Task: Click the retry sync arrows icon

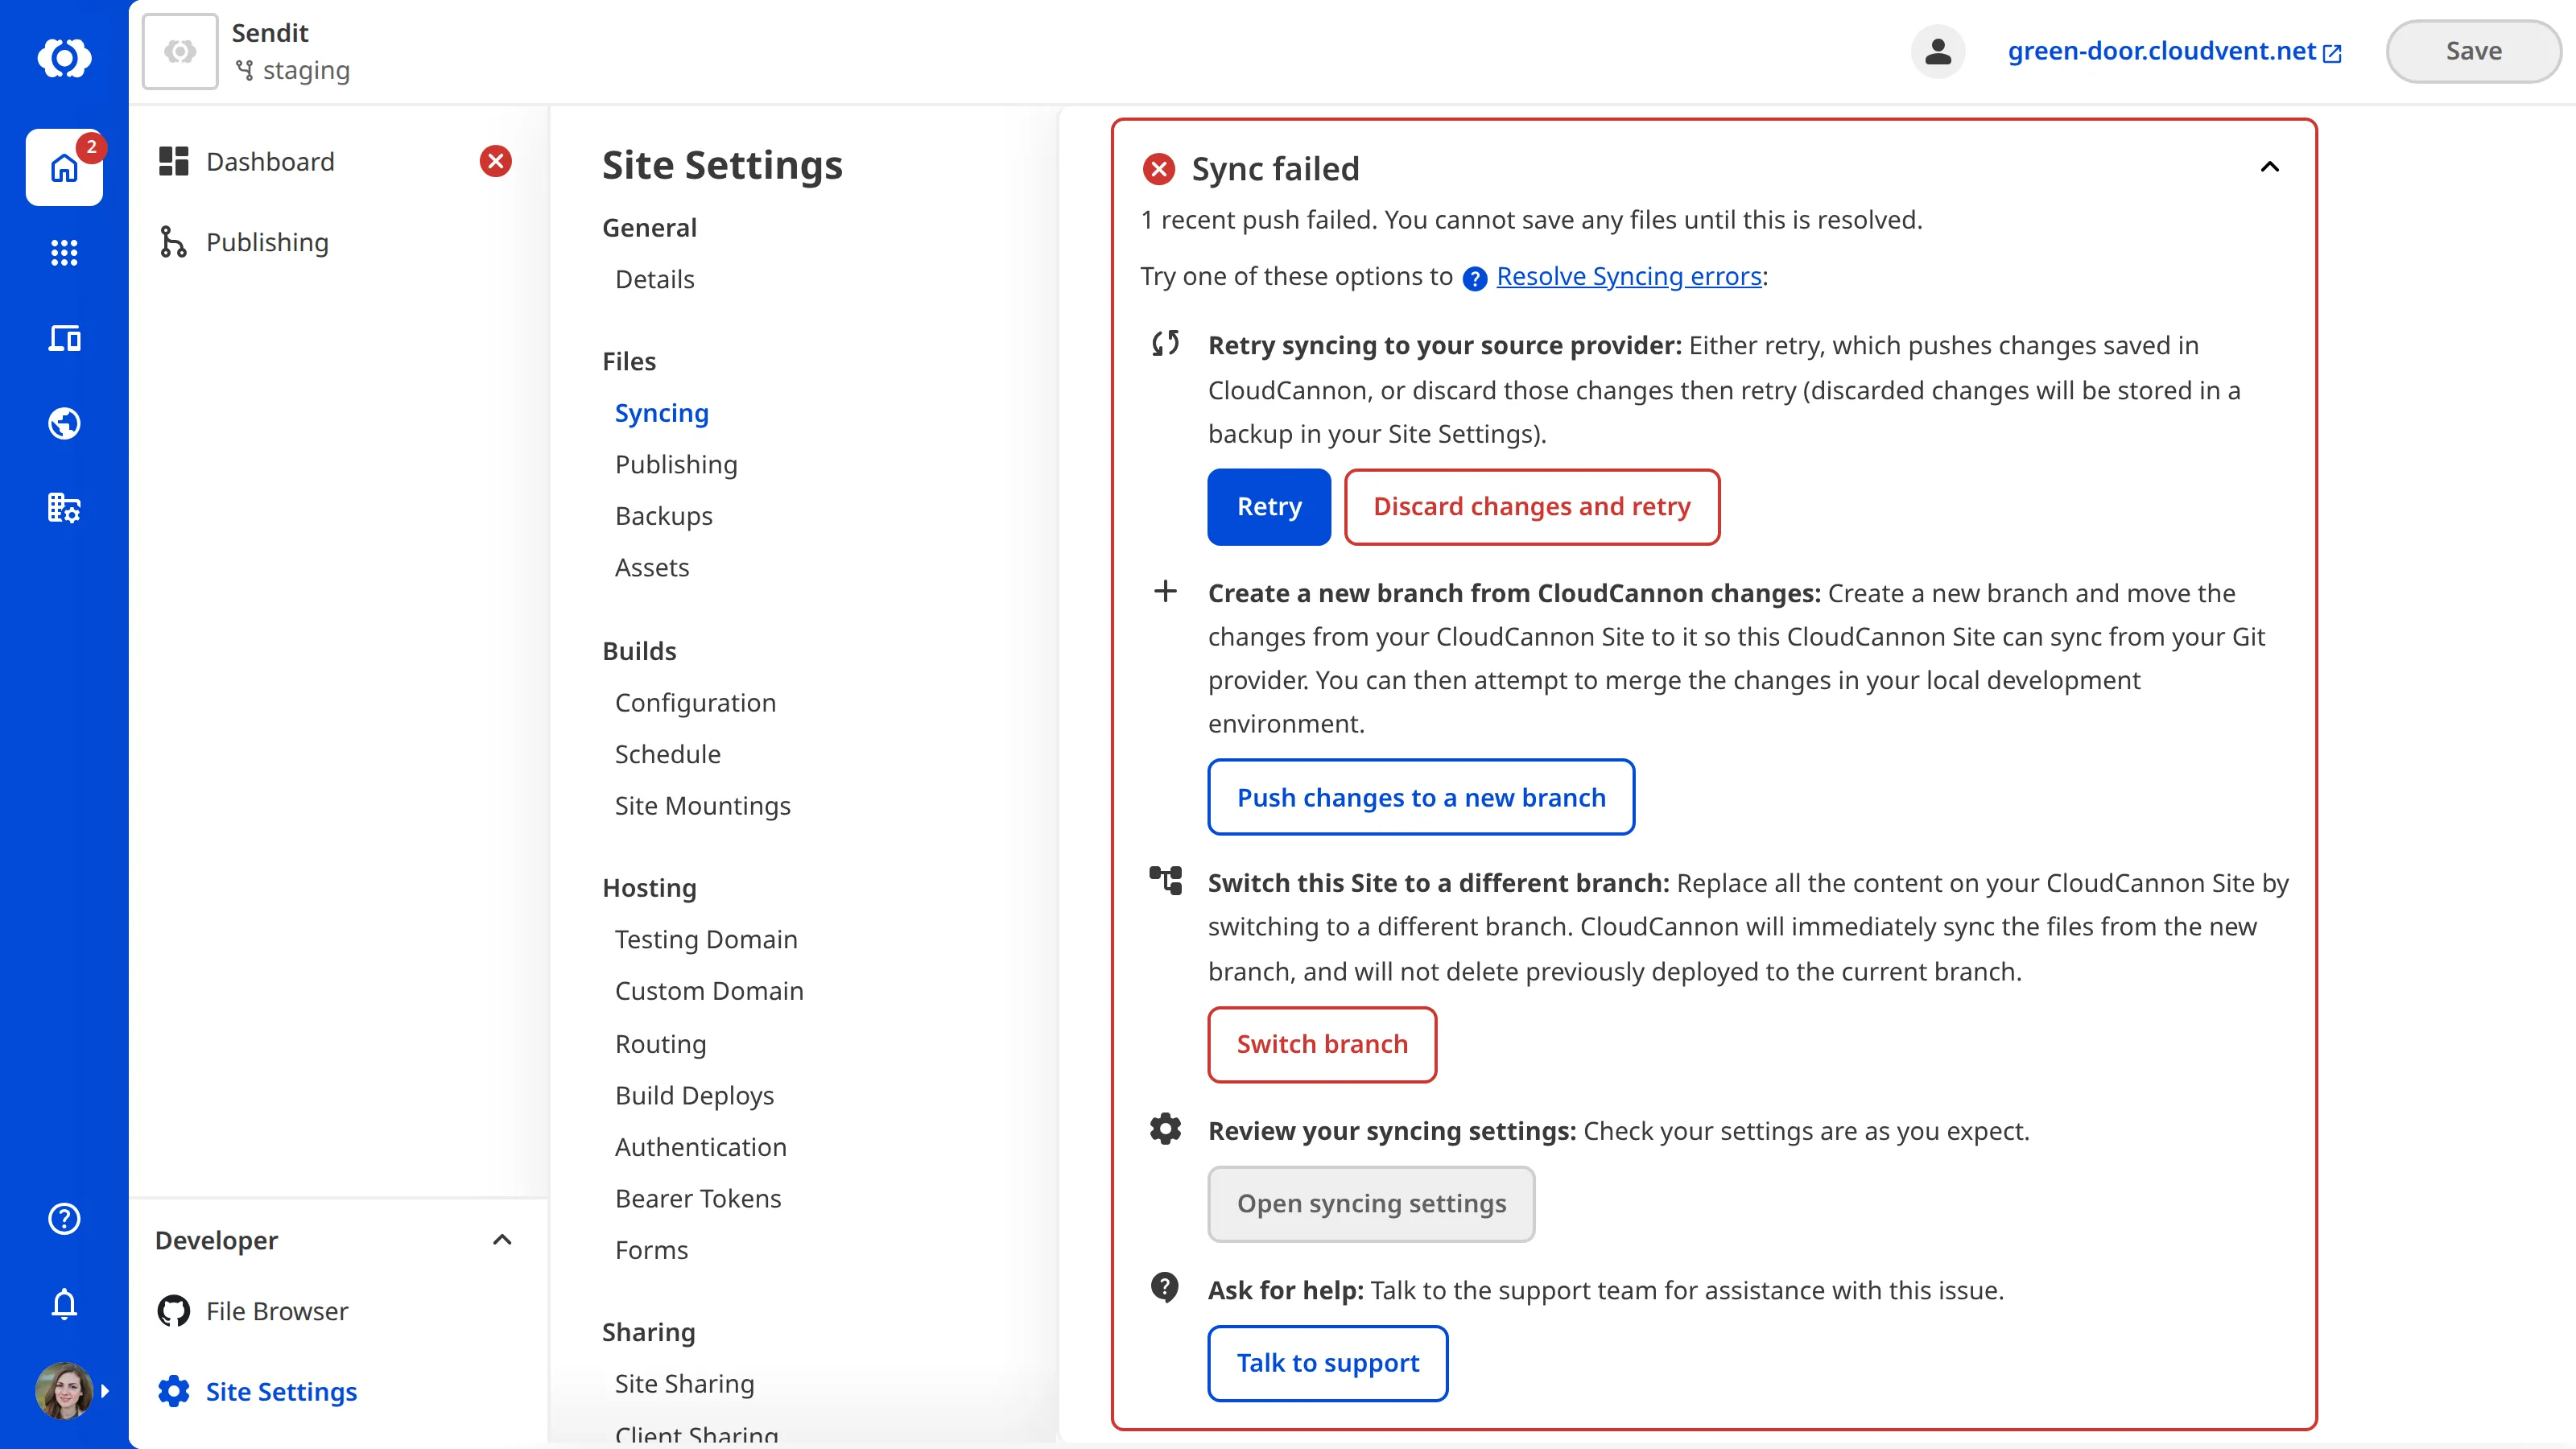Action: click(1165, 344)
